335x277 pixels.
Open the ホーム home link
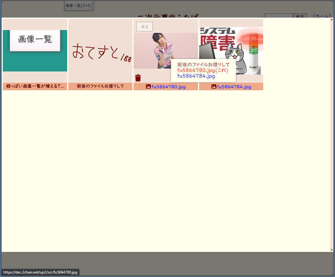322,16
